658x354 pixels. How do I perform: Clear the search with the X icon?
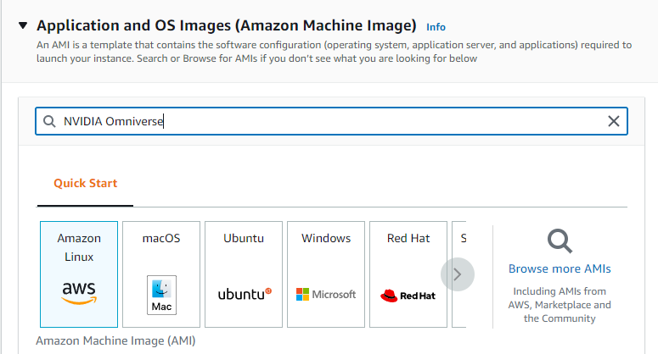(x=614, y=121)
